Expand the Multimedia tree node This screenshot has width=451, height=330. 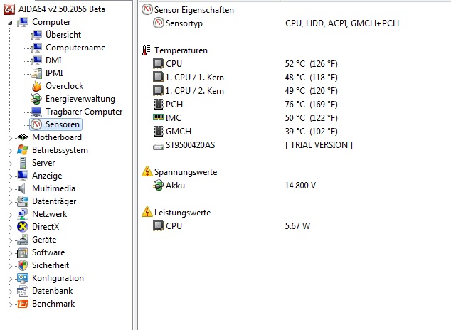(10, 189)
